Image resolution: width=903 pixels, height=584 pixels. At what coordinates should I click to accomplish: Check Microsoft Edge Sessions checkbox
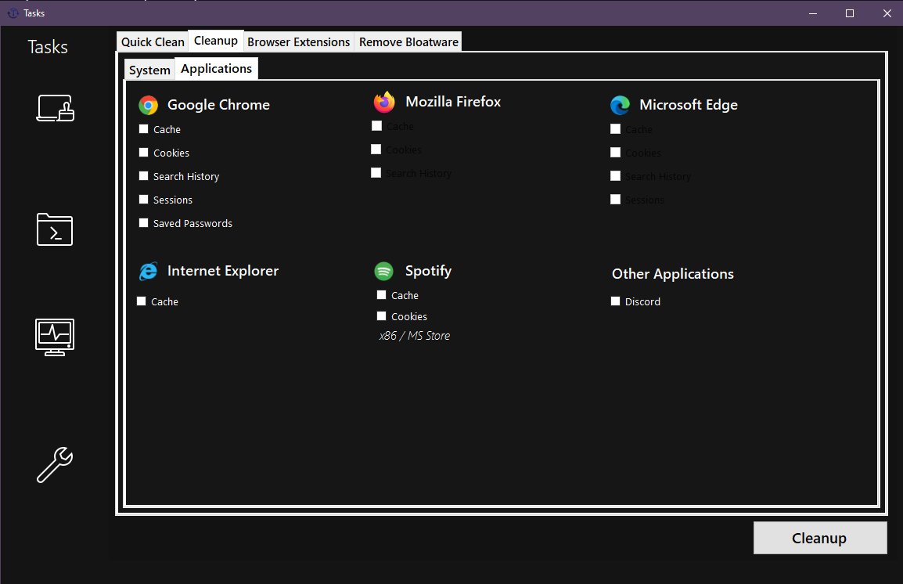tap(616, 200)
